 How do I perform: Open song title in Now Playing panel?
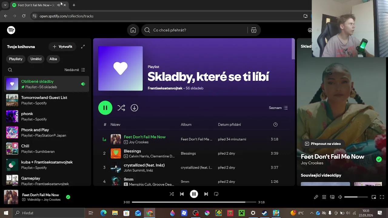point(333,157)
